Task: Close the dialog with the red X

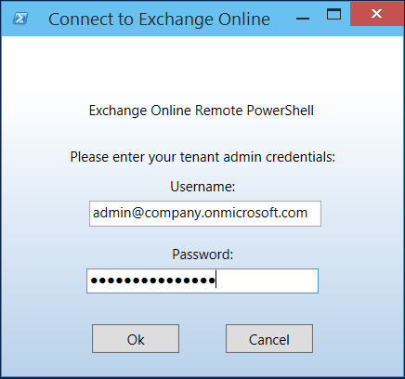Action: click(x=376, y=14)
